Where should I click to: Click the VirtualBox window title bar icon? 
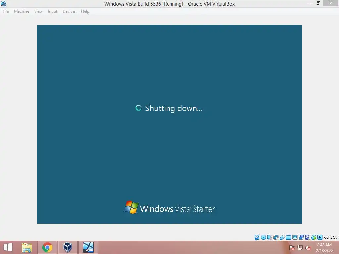3,3
